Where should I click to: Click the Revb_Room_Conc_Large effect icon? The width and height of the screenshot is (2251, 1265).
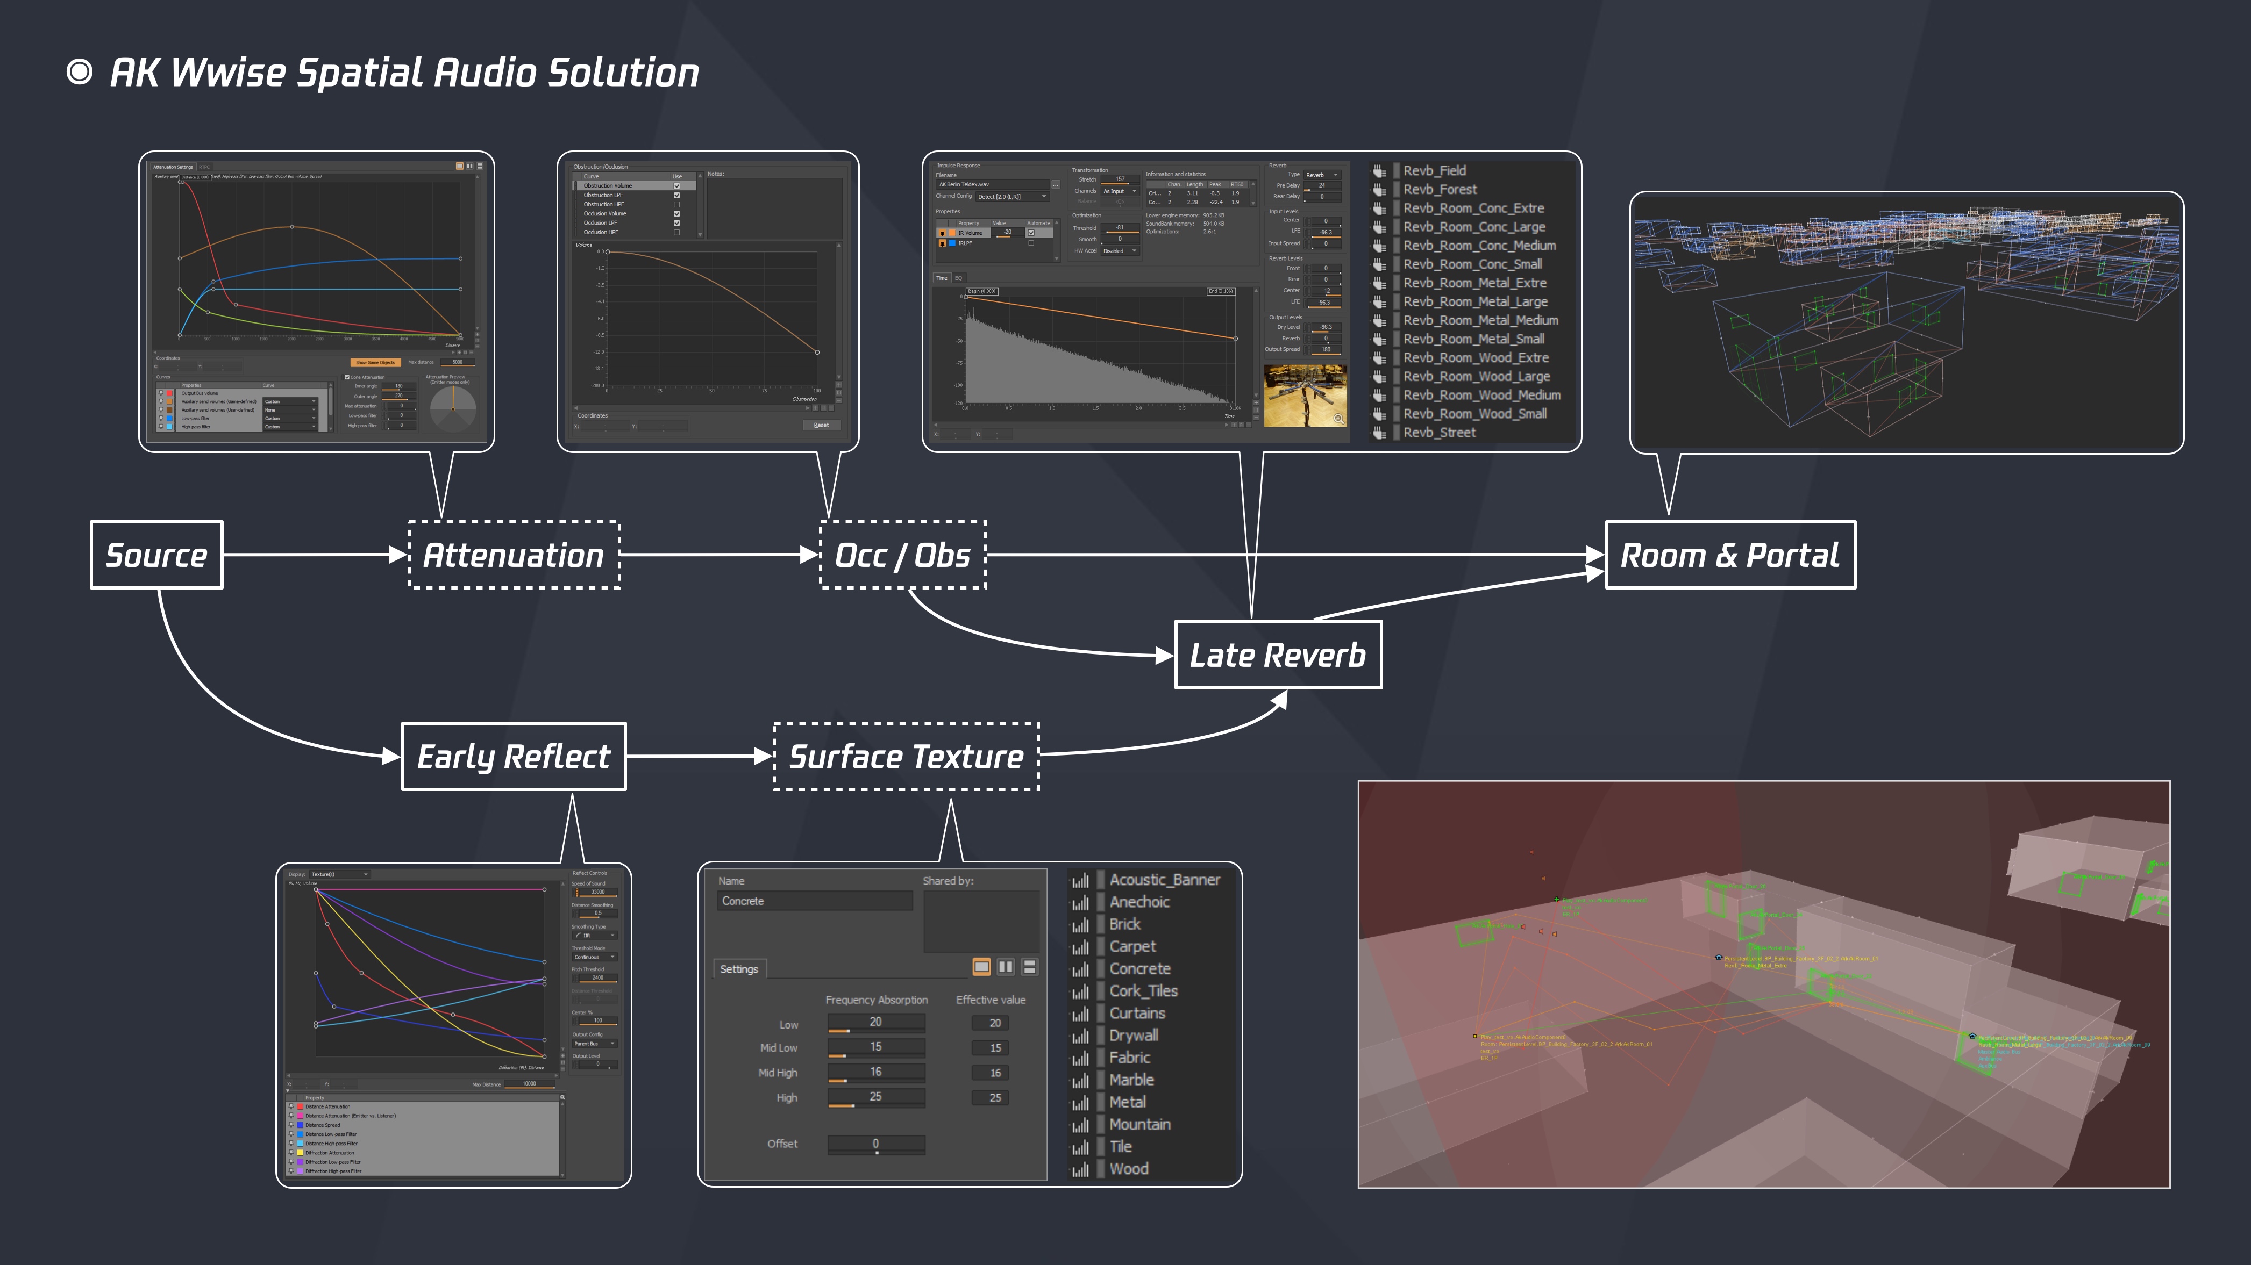pos(1380,227)
